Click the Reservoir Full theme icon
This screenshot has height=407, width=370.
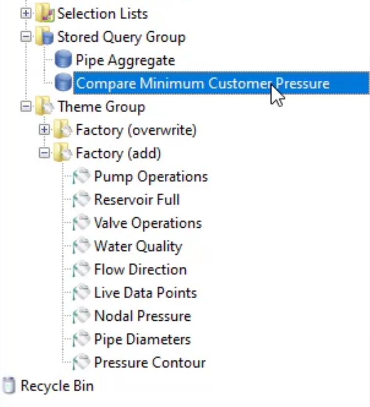[x=81, y=199]
